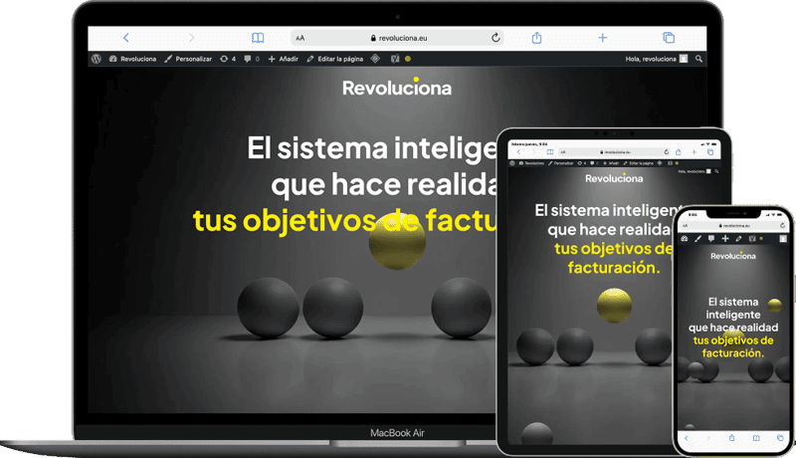
Task: Click the edit pencil icon on the iPhone
Action: point(738,239)
